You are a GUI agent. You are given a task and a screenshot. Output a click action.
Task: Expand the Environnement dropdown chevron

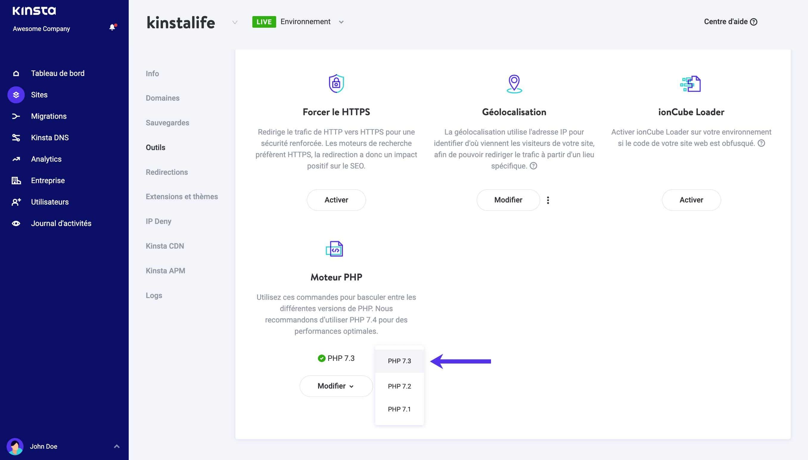341,22
